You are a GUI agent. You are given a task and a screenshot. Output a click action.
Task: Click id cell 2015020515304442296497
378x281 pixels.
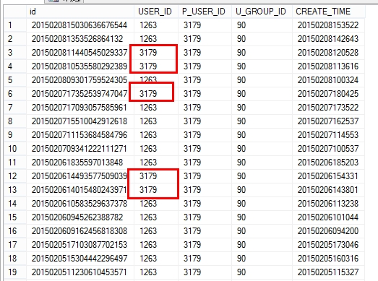[80, 259]
